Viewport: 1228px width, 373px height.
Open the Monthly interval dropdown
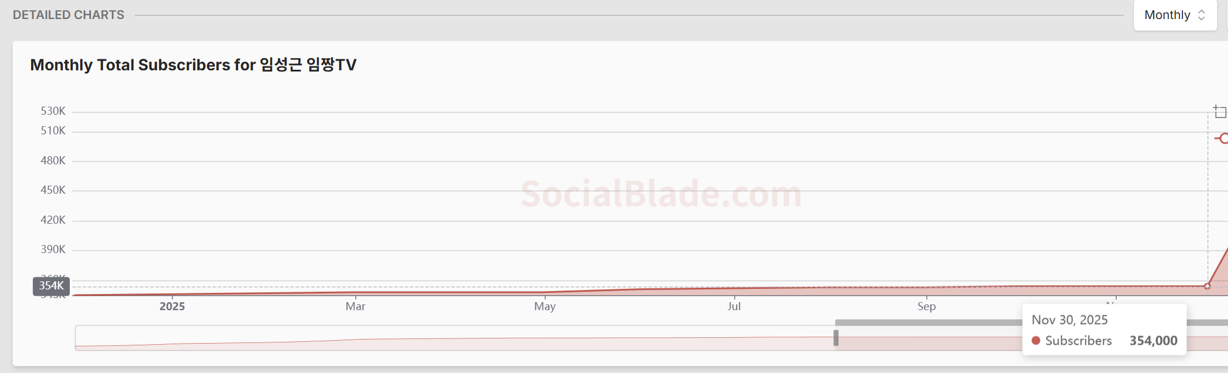click(x=1174, y=15)
